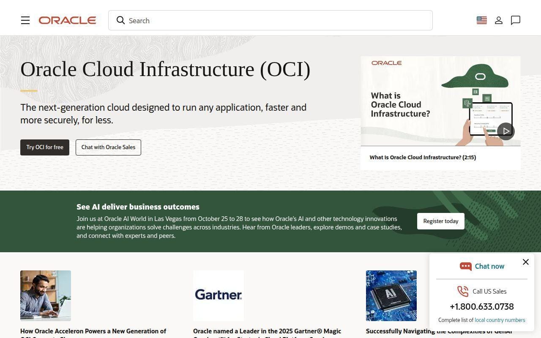
Task: Open How Oracle Acceleron Powers article link
Action: [93, 333]
